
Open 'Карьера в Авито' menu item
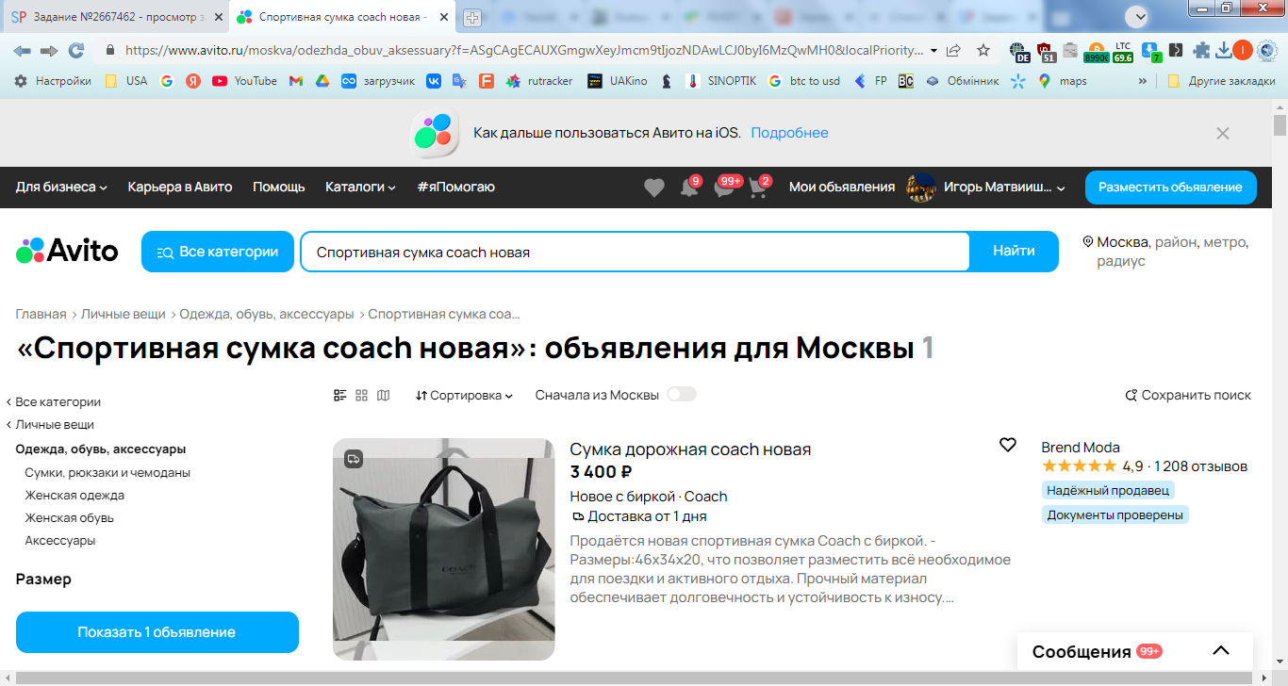pyautogui.click(x=180, y=188)
